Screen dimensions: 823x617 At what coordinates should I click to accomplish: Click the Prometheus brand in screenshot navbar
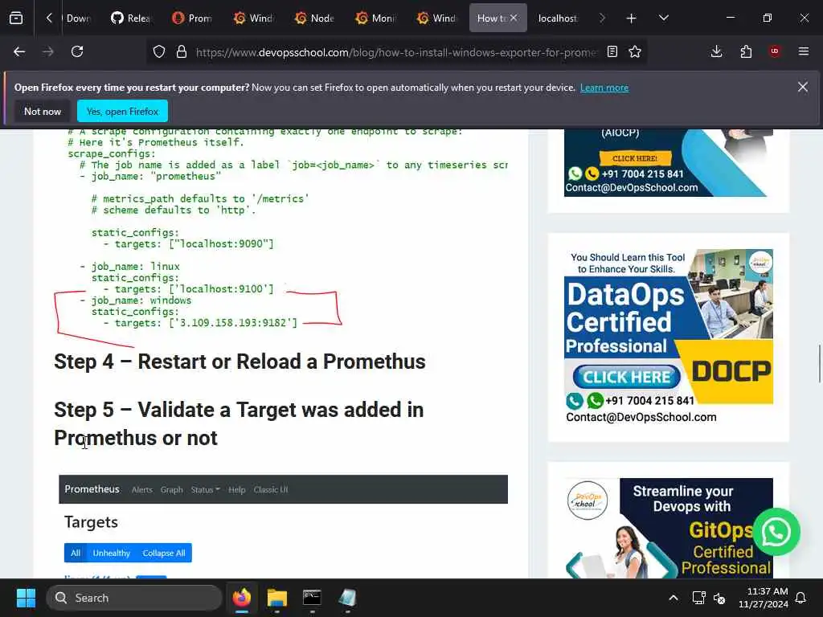tap(92, 489)
